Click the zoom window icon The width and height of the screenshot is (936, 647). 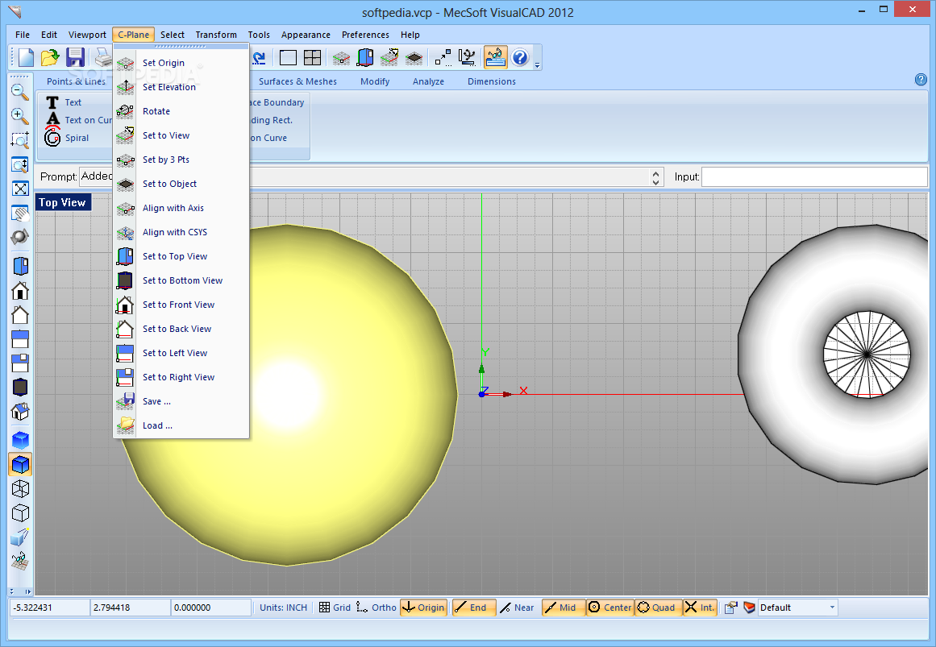click(19, 140)
